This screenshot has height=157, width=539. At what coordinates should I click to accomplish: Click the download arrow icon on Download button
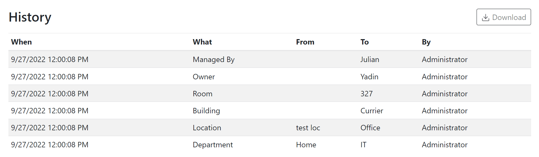click(x=485, y=17)
